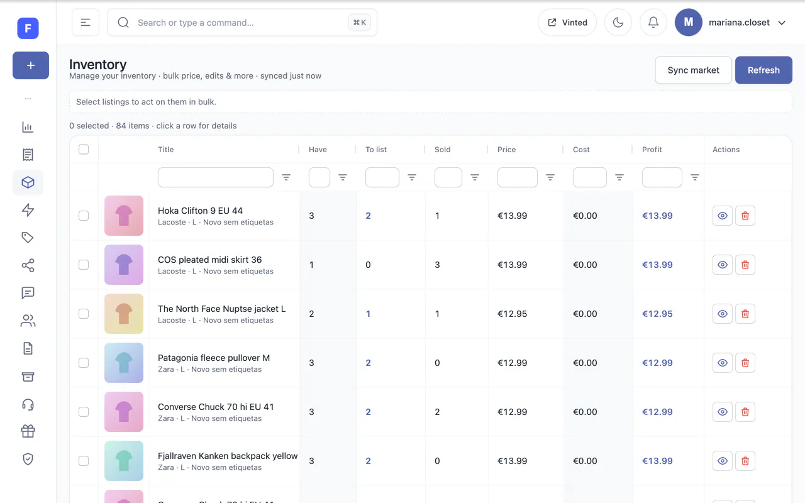Open the gift box sidebar icon
This screenshot has height=503, width=805.
click(x=28, y=431)
